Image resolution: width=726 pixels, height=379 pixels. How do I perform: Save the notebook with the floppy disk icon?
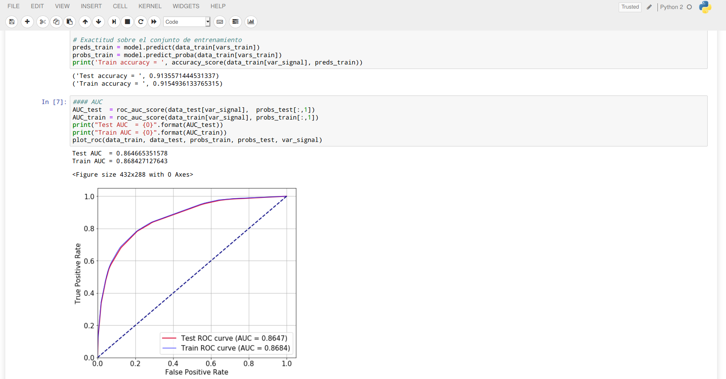click(12, 22)
